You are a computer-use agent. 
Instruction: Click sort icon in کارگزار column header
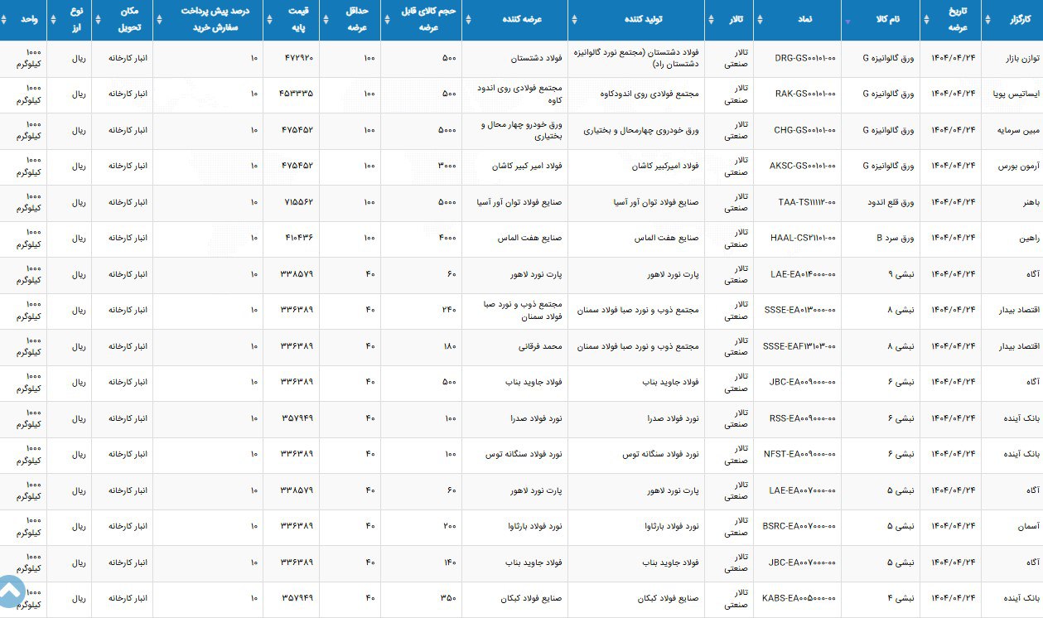pyautogui.click(x=987, y=21)
